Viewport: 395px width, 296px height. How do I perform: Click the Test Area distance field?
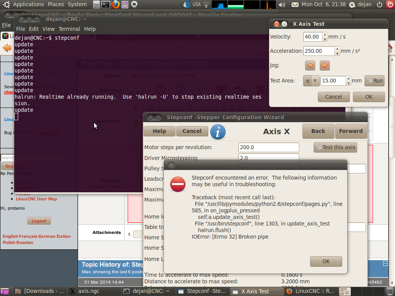(333, 81)
